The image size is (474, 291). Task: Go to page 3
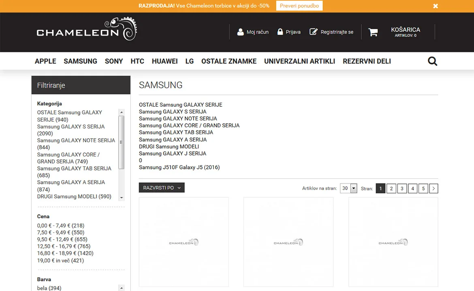coord(402,188)
